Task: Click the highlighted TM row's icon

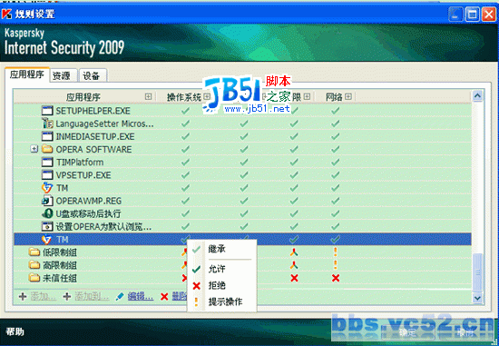Action: [47, 239]
